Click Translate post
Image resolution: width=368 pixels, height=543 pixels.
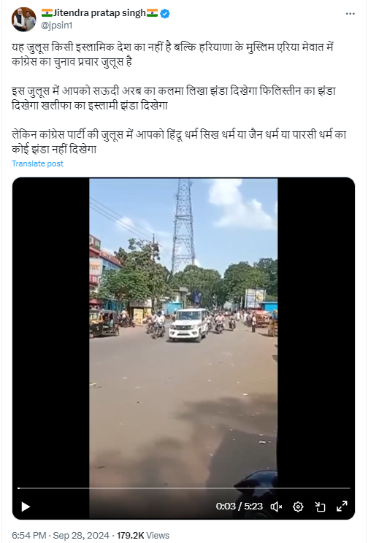tap(37, 163)
